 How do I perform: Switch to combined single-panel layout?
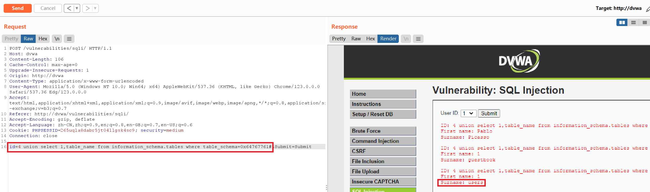pos(645,23)
